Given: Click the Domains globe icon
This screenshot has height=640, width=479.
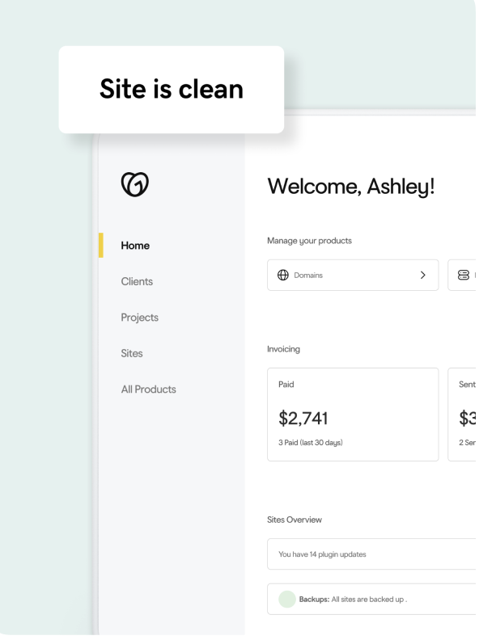Looking at the screenshot, I should (283, 275).
